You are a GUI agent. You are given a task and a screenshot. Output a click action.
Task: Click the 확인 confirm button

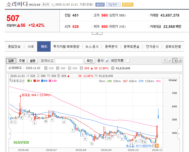point(90,61)
